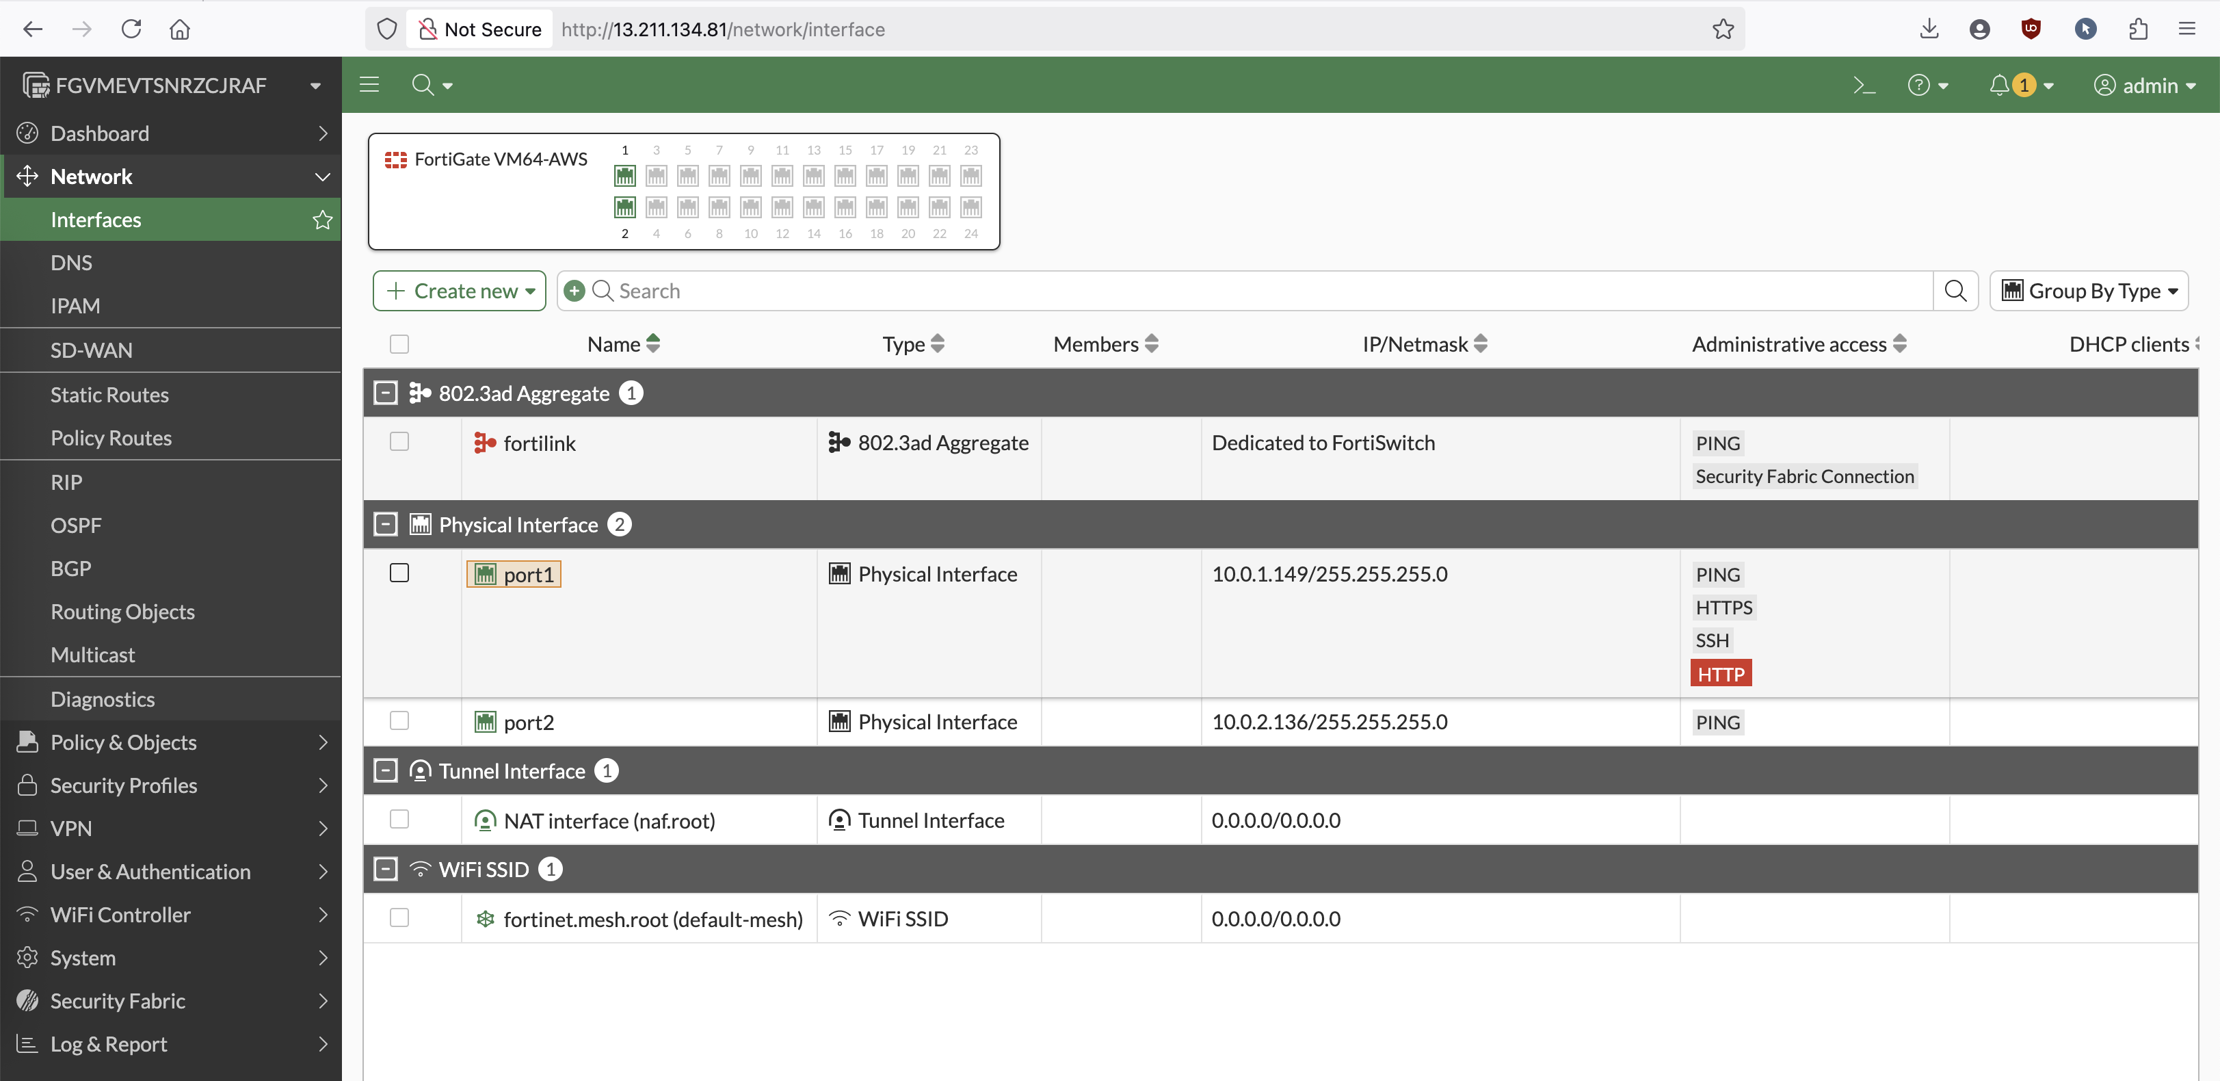Toggle the hamburger sidebar menu icon
Viewport: 2220px width, 1081px height.
pyautogui.click(x=370, y=84)
